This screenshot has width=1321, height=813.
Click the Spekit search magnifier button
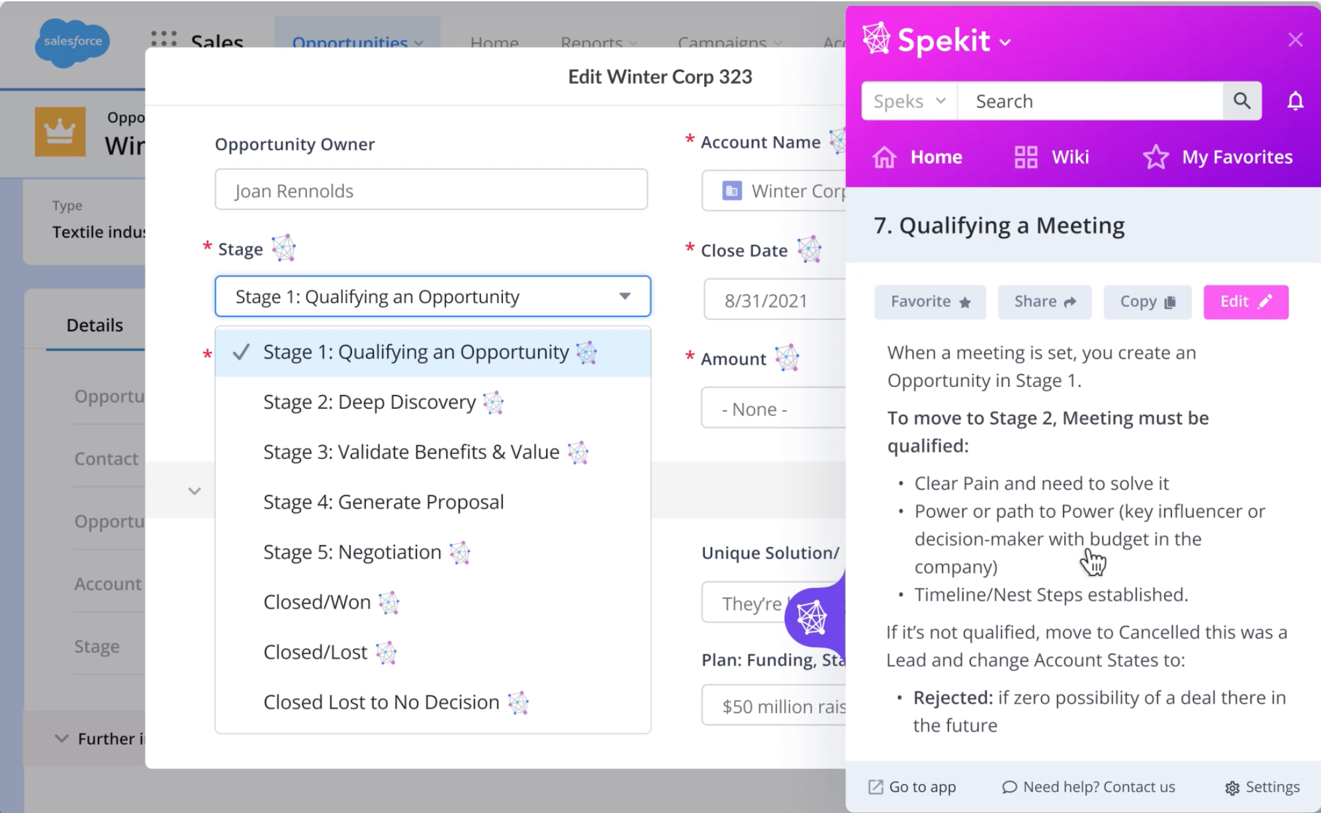1243,100
